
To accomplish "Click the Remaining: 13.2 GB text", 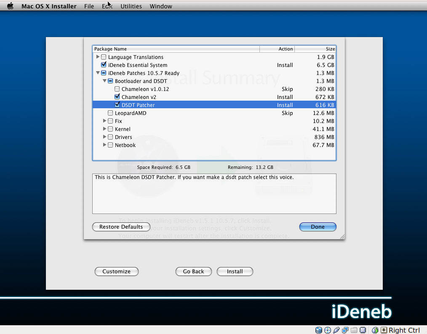I will (x=251, y=167).
